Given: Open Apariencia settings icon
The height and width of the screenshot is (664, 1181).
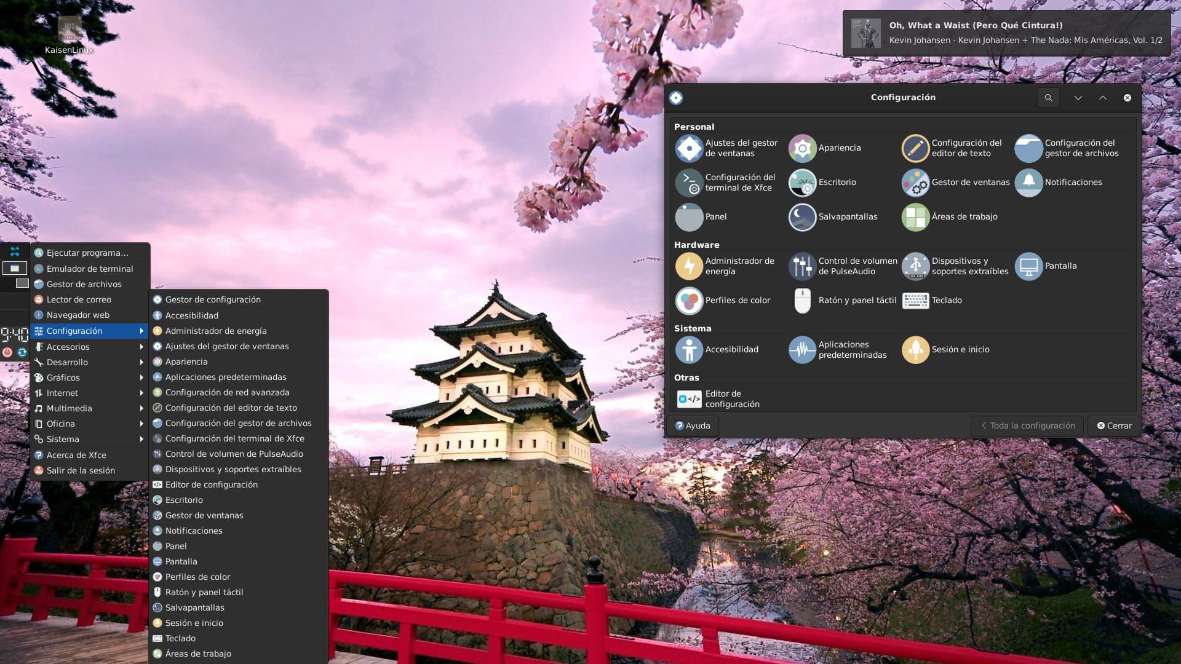Looking at the screenshot, I should 802,148.
